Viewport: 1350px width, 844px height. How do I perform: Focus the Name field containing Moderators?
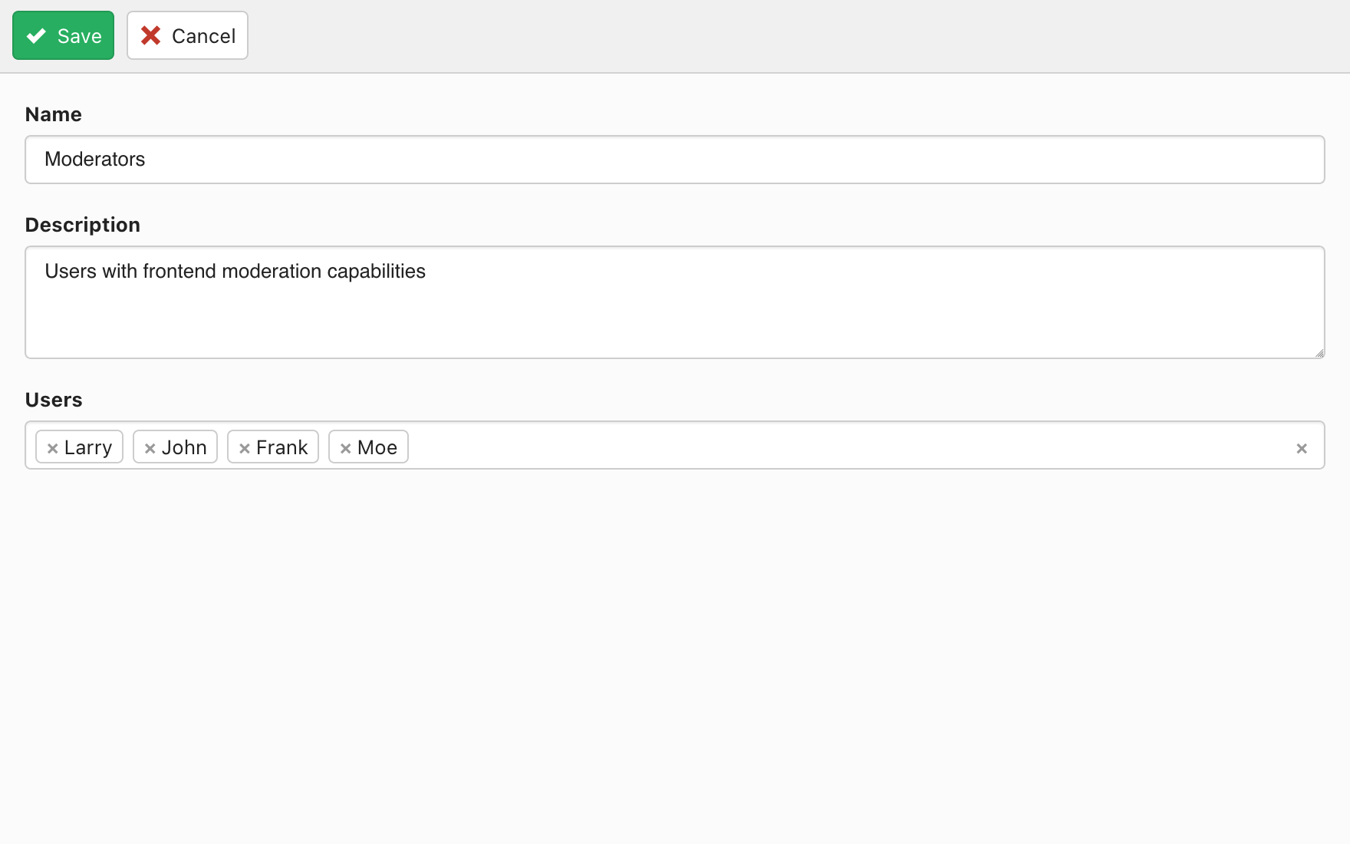[674, 160]
